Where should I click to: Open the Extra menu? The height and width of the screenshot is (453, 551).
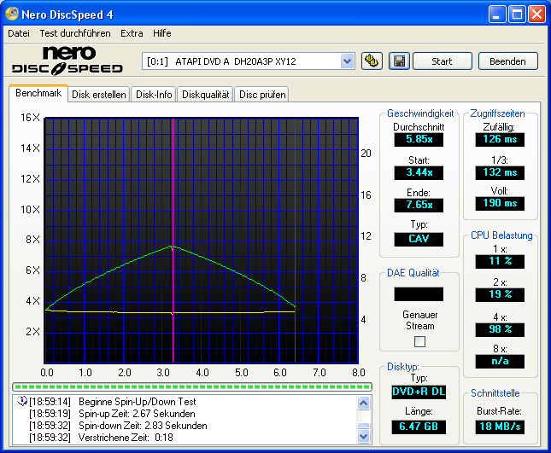click(x=132, y=33)
